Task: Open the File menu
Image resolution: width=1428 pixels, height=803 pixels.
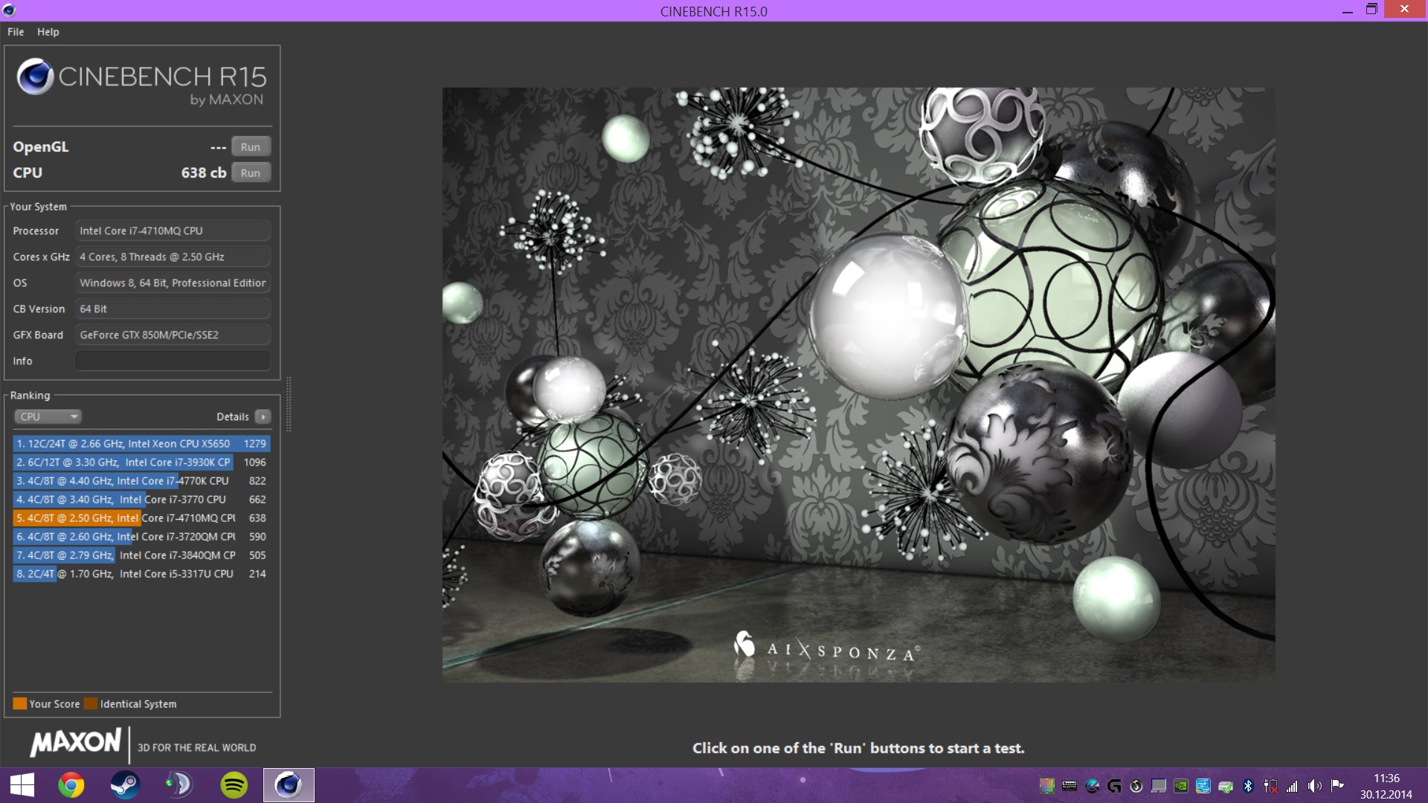Action: [x=16, y=32]
